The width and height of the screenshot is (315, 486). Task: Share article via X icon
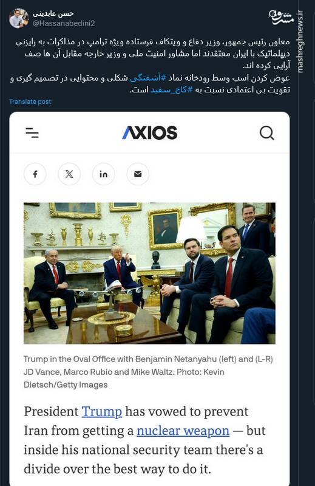[69, 174]
